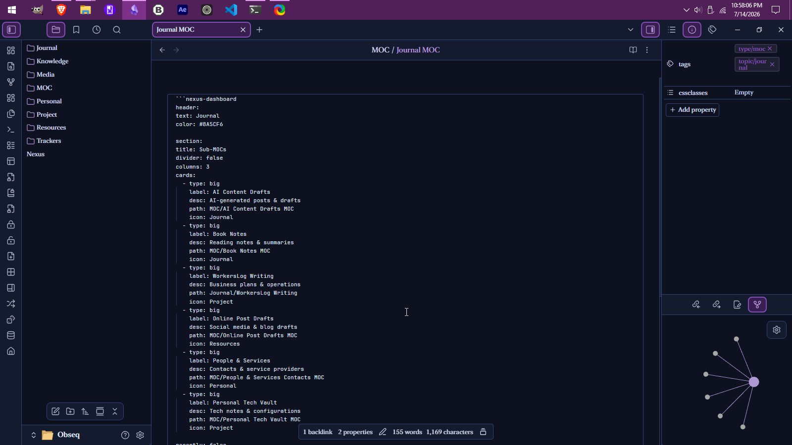
Task: Change the file explorer sort order
Action: coord(85,411)
